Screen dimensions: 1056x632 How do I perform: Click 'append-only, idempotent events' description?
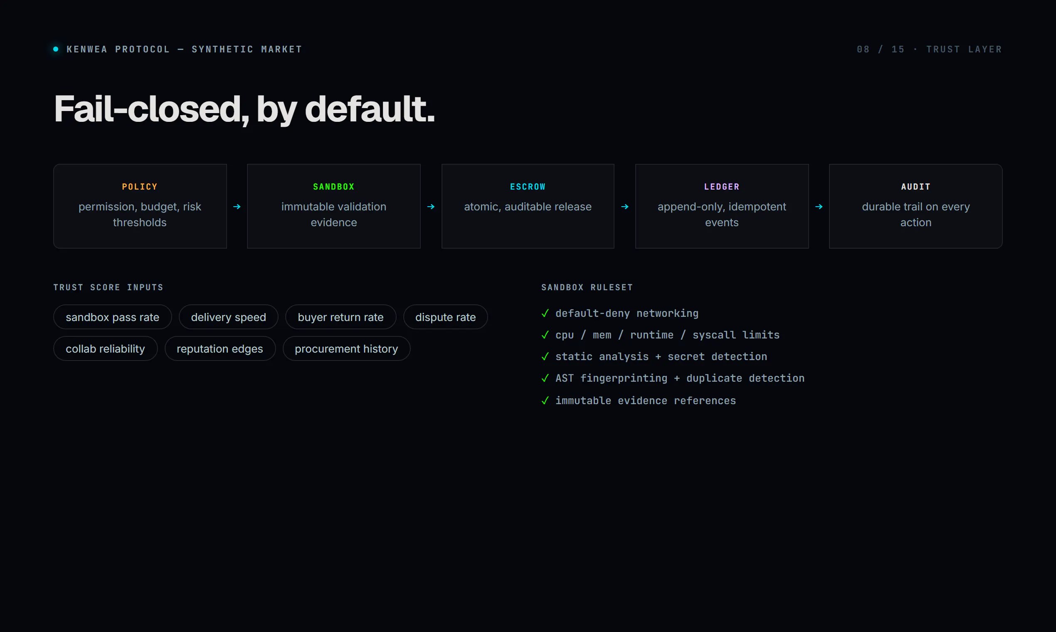(x=722, y=215)
